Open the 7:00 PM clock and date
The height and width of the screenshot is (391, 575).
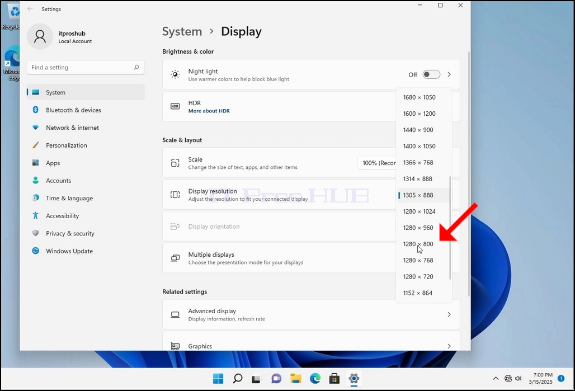[x=541, y=378]
